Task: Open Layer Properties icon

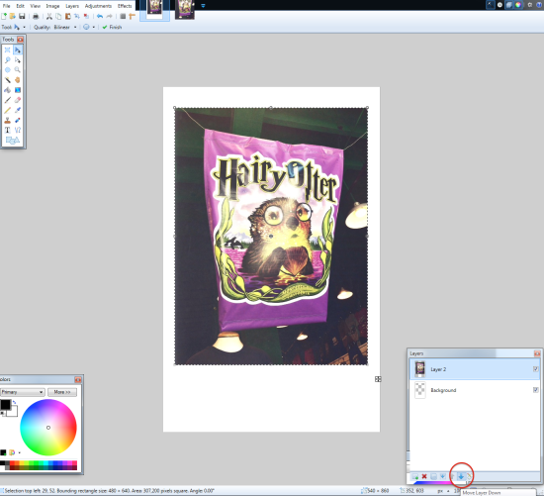Action: tap(470, 476)
